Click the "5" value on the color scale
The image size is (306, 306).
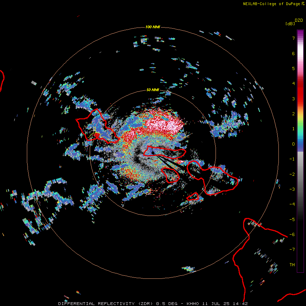(x=293, y=68)
